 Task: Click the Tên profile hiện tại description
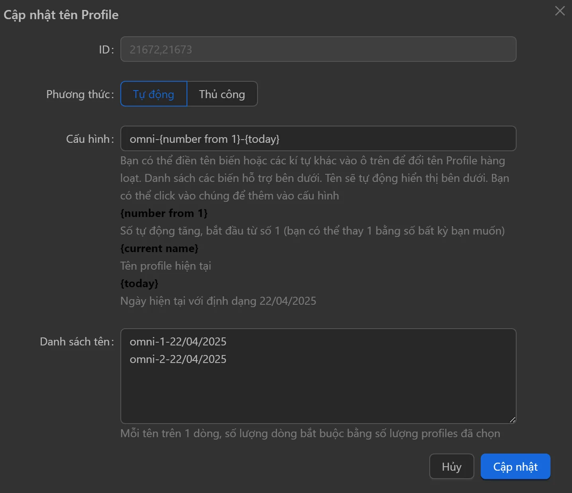[x=165, y=266]
